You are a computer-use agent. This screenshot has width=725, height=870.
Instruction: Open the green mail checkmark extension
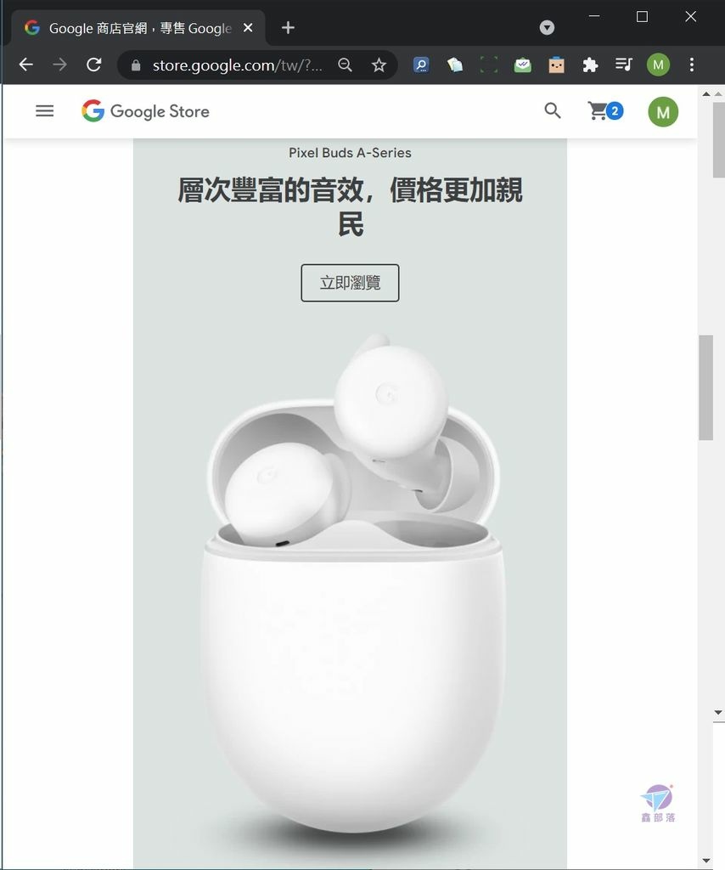[523, 65]
